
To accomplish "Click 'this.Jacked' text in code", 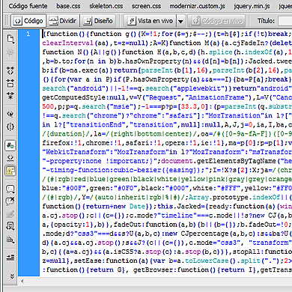I will [181, 207].
